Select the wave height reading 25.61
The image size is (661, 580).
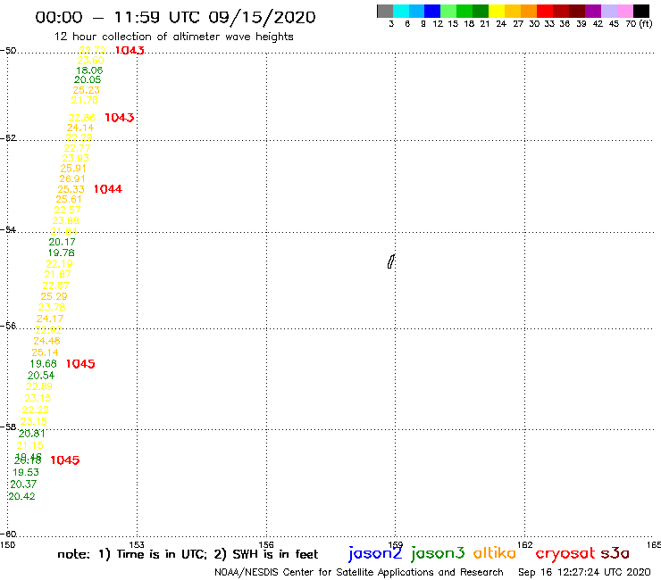[x=69, y=199]
